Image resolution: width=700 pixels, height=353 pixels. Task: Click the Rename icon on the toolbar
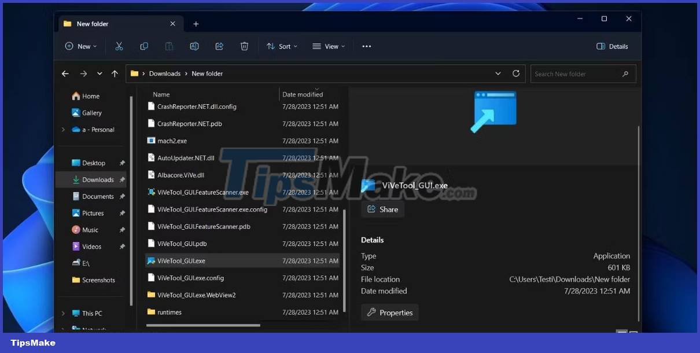(194, 46)
